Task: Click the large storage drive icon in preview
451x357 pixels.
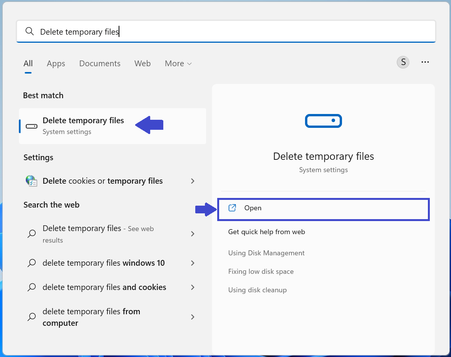Action: 323,121
